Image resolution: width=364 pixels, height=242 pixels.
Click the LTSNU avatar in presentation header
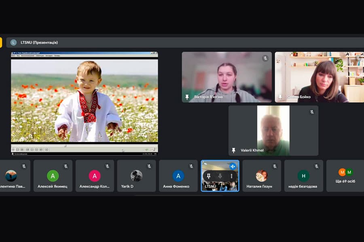(13, 42)
